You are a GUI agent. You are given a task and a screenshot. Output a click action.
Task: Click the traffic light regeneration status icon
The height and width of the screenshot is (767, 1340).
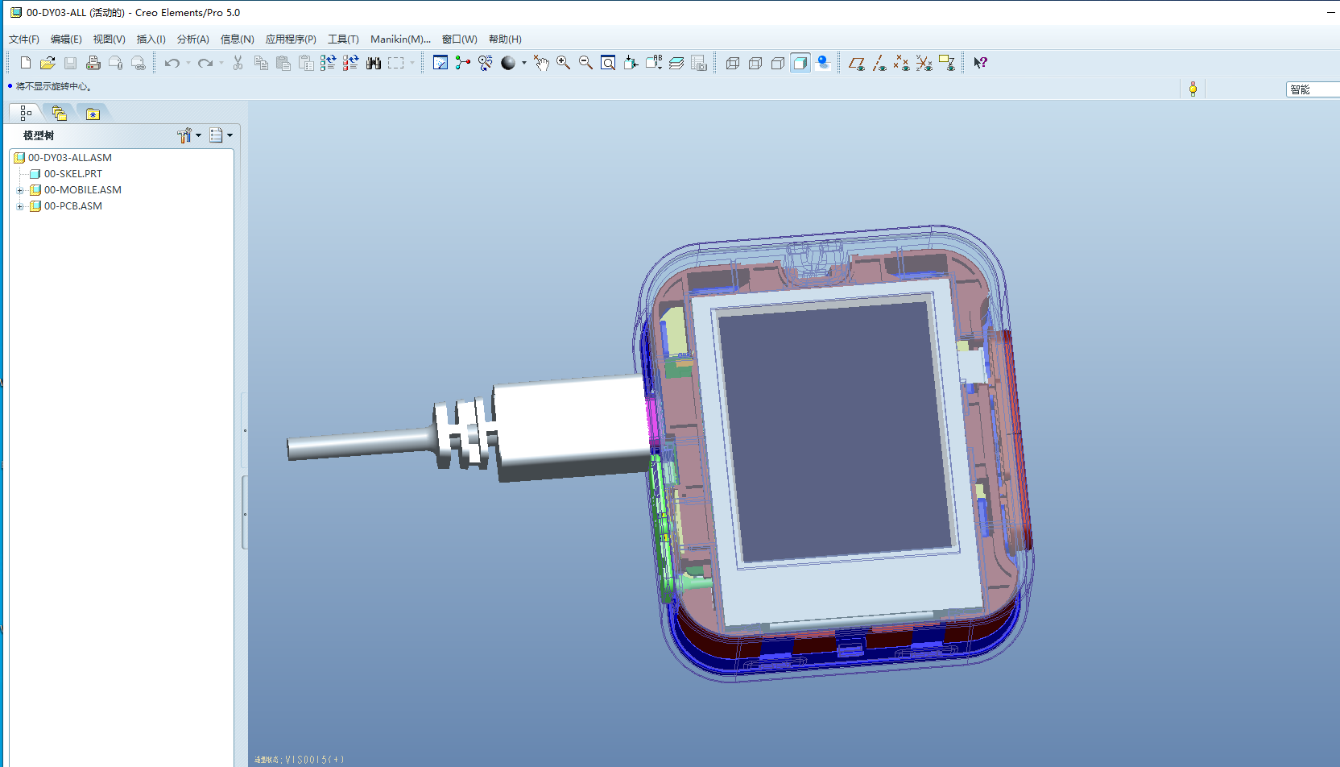coord(1193,89)
